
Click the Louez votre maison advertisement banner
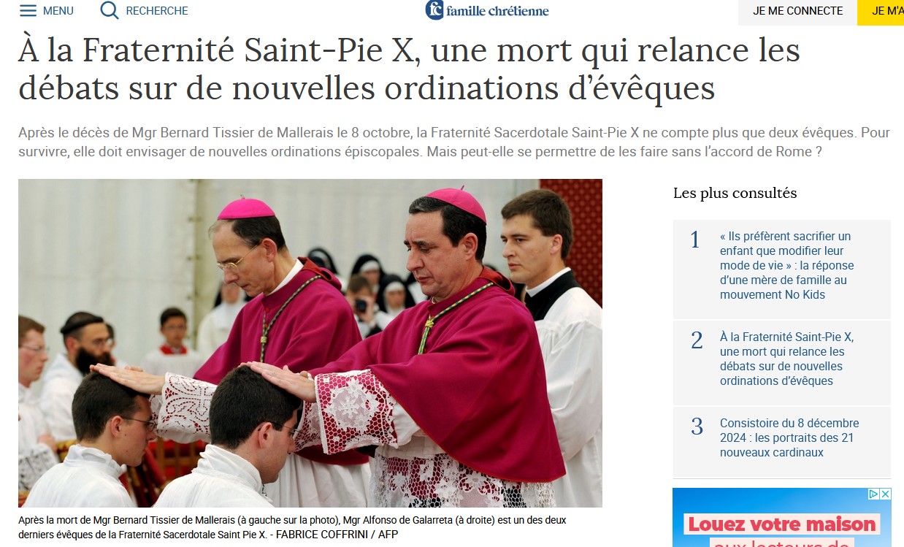[x=782, y=518]
